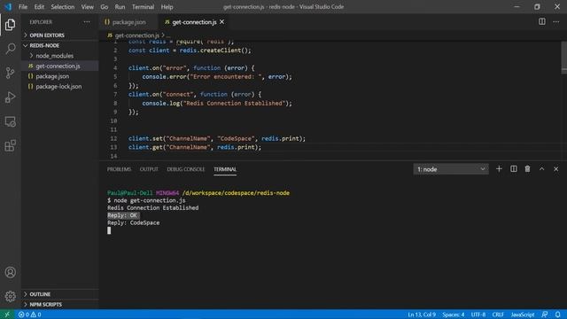Open Explorer more actions ellipsis

point(87,22)
